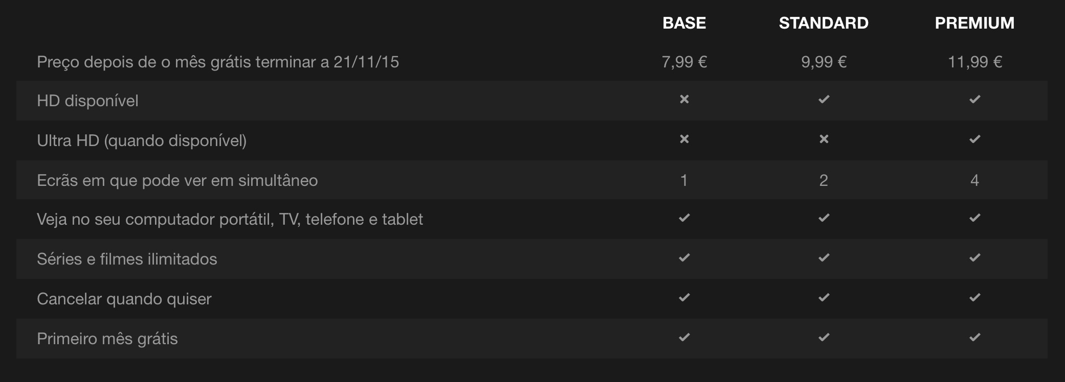The width and height of the screenshot is (1065, 382).
Task: Click the HD checkmark under PREMIUM
Action: (974, 99)
